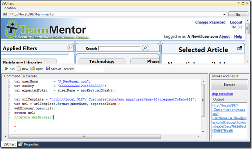Click the browser pane vertical scrollbar thumb
Image resolution: width=252 pixels, height=149 pixels.
247,29
